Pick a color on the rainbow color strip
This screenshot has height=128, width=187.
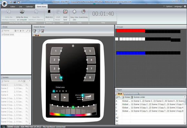pyautogui.click(x=73, y=114)
